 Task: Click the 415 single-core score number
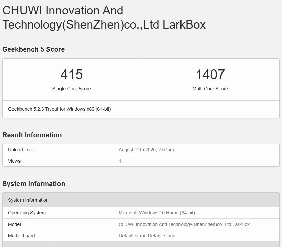point(72,75)
